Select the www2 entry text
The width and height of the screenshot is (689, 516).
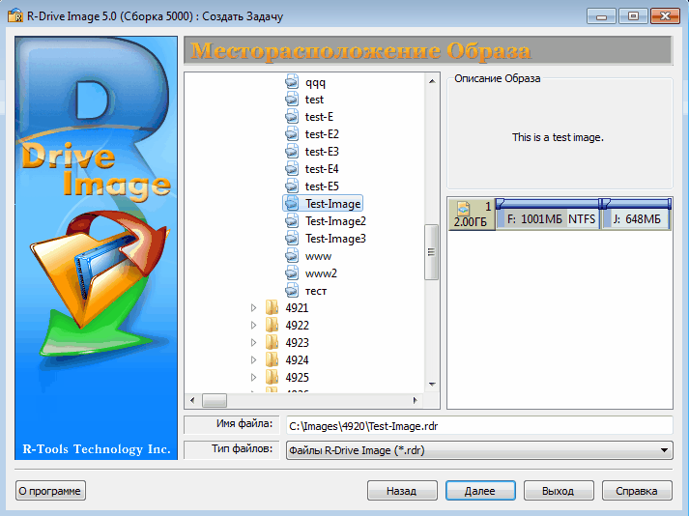tap(321, 273)
